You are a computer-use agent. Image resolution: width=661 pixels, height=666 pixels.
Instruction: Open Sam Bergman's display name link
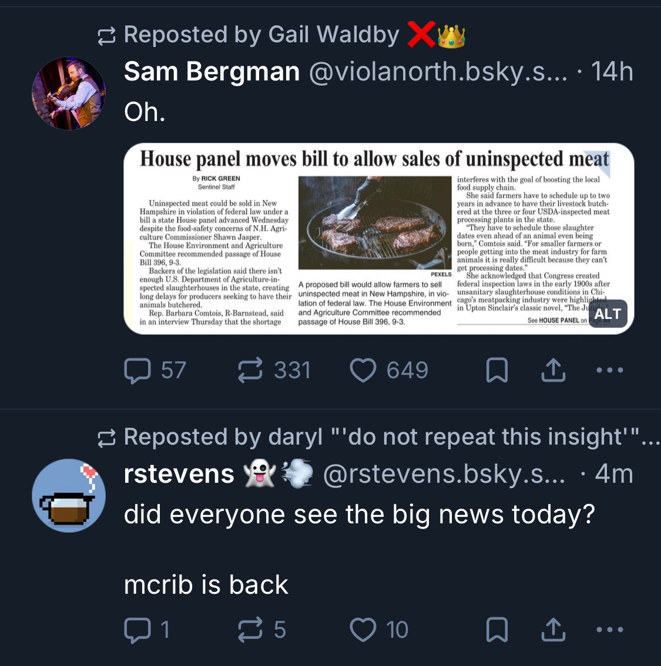[x=212, y=72]
